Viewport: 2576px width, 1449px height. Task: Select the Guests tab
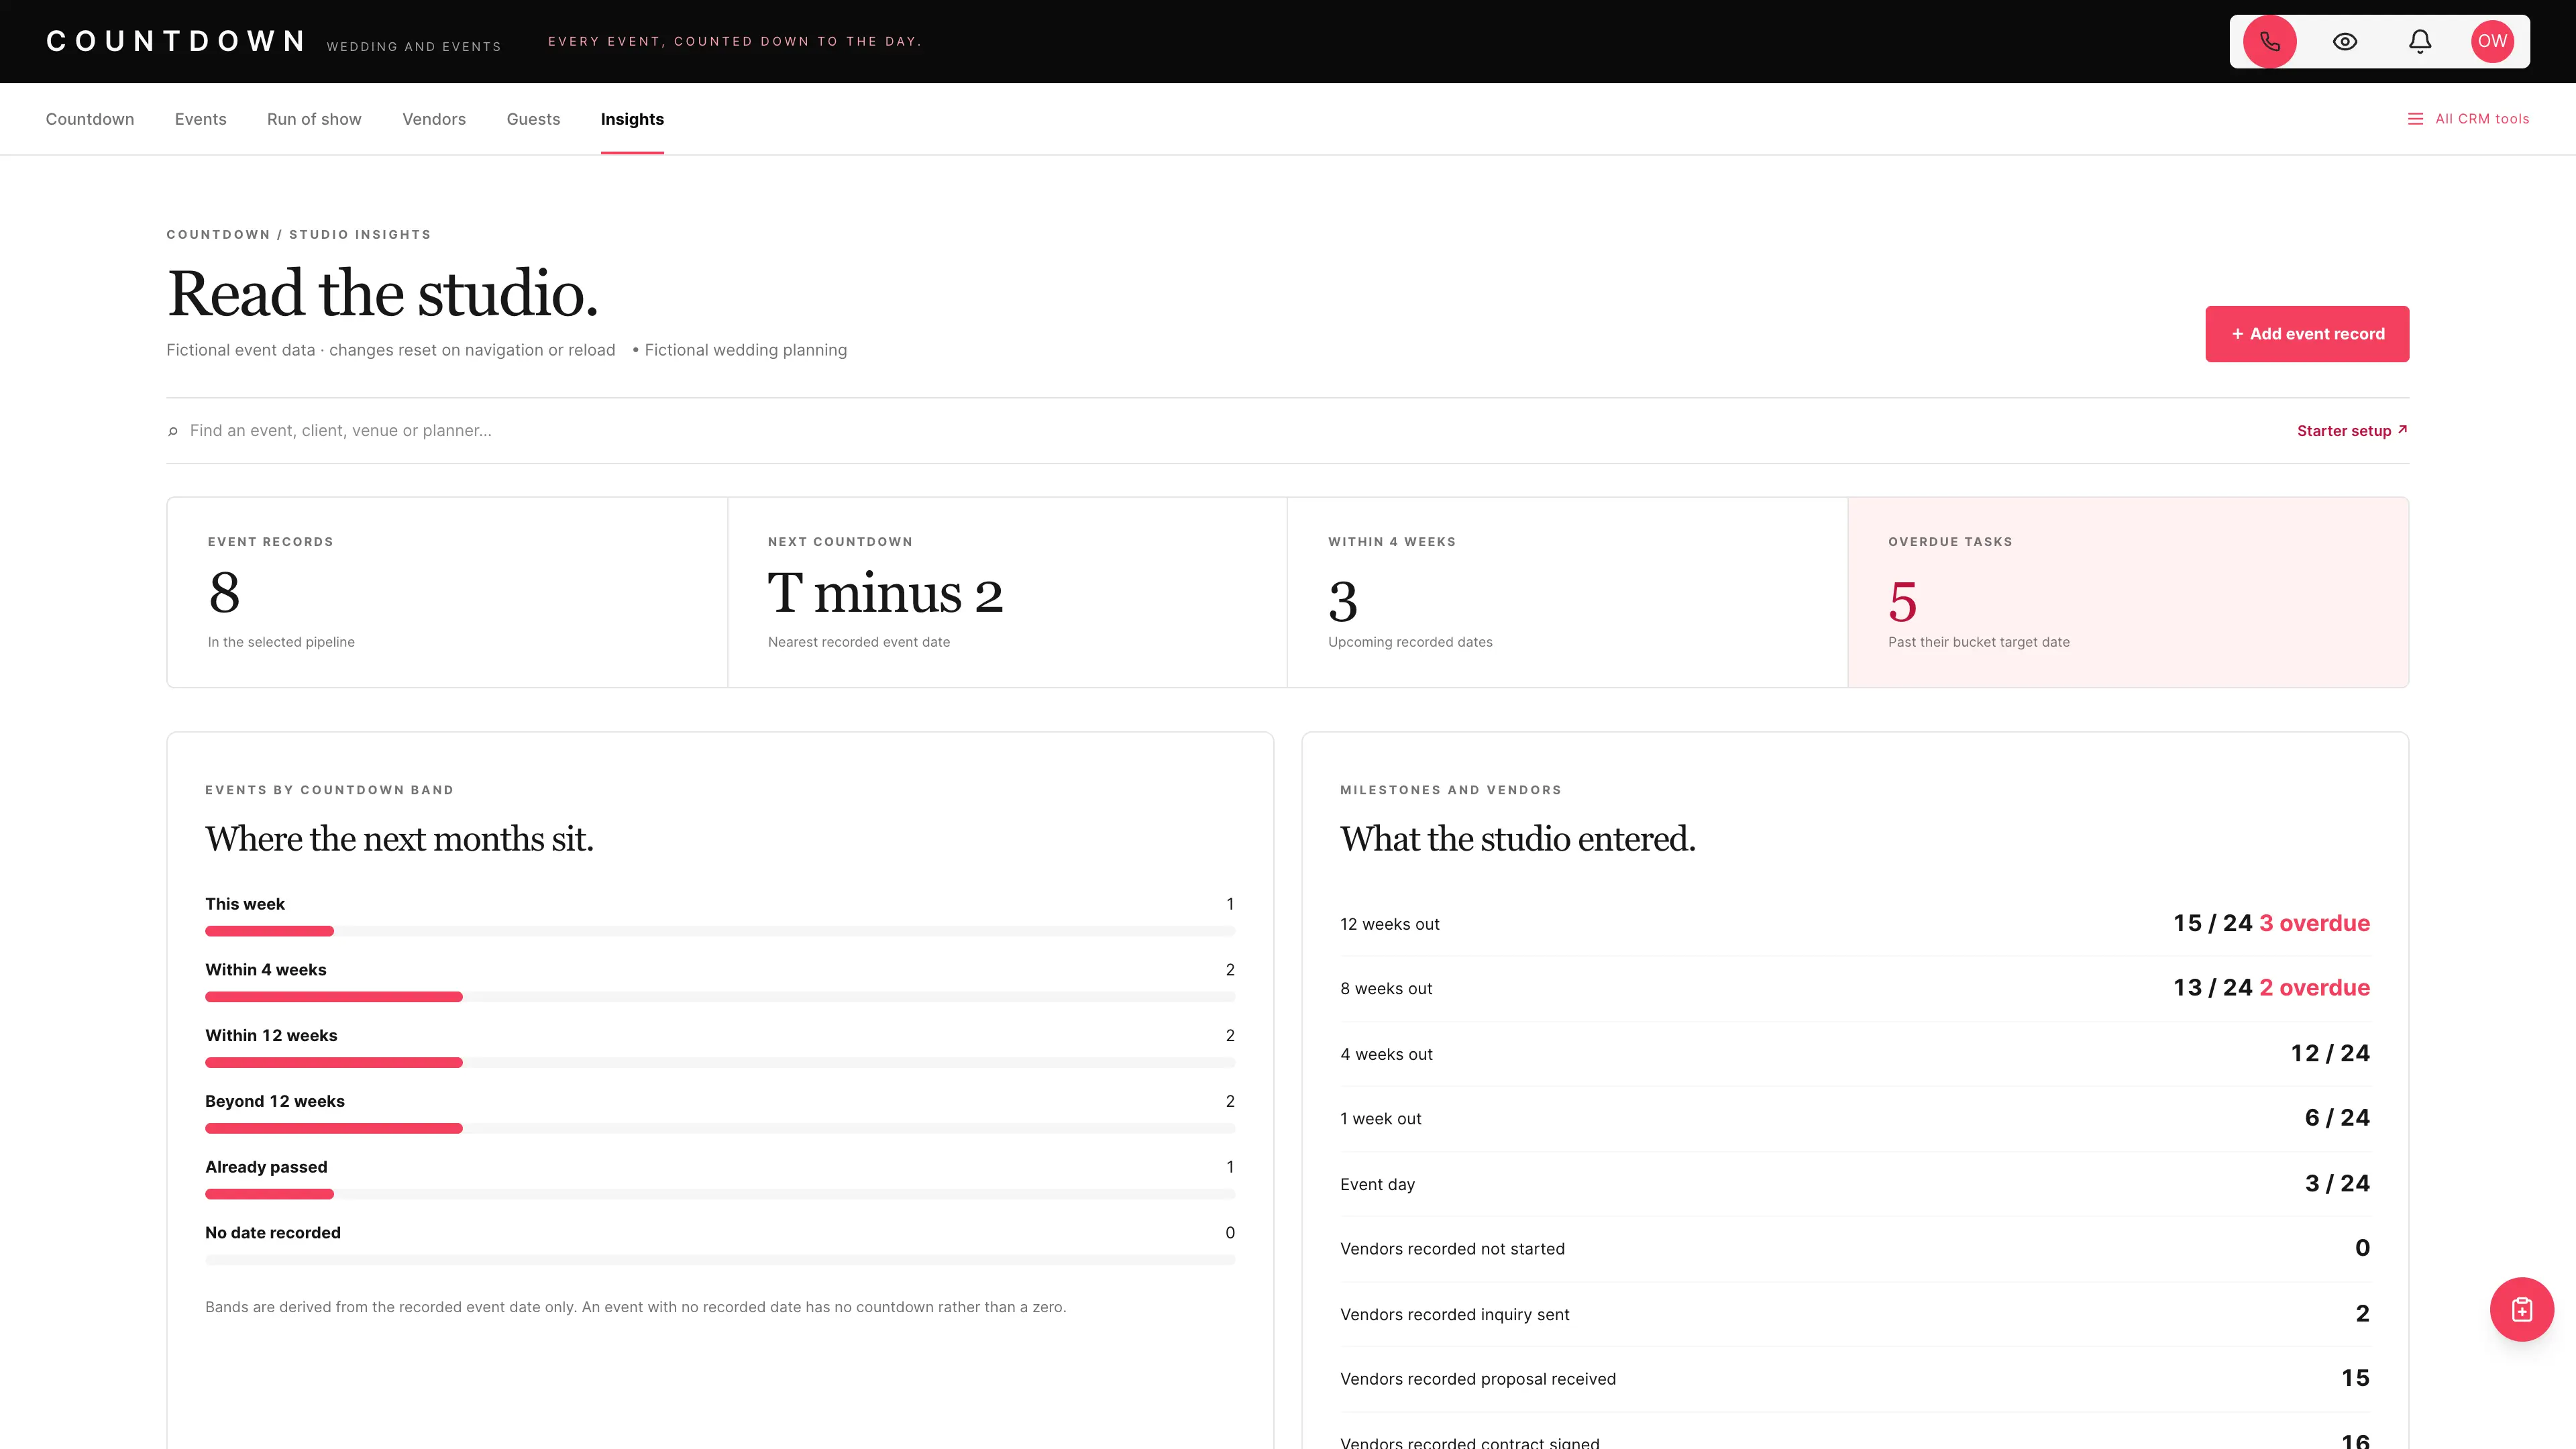pos(533,119)
